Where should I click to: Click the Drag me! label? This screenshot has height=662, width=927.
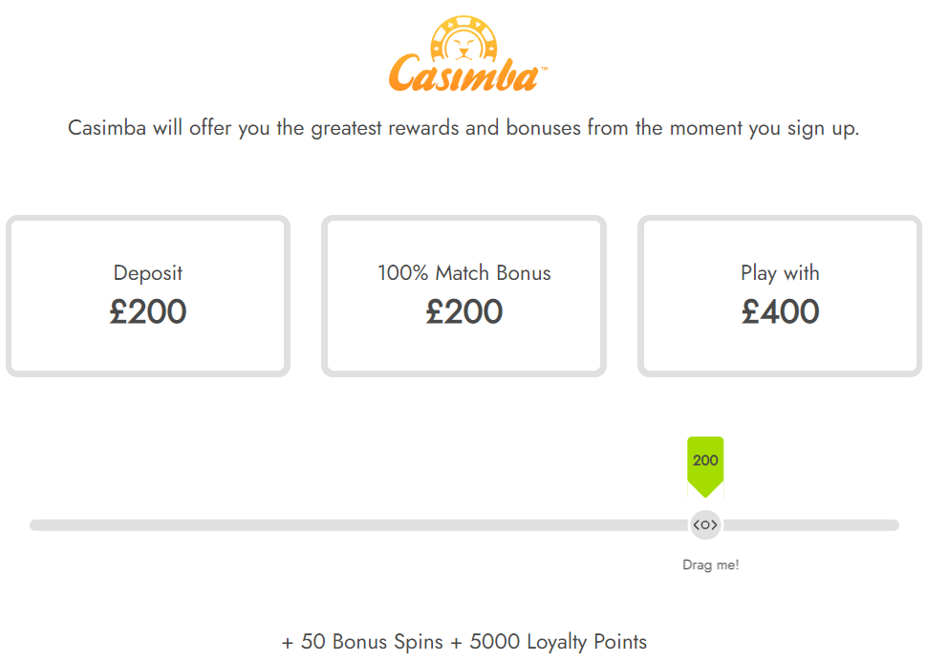click(711, 566)
